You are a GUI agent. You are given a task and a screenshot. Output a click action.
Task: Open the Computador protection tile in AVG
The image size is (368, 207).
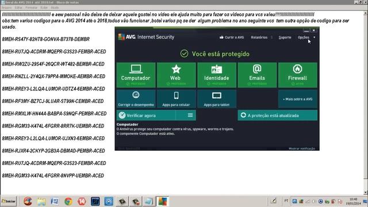(136, 75)
